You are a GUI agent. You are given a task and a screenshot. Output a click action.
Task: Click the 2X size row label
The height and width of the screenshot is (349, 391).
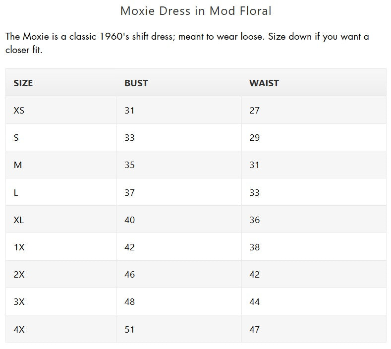(19, 275)
